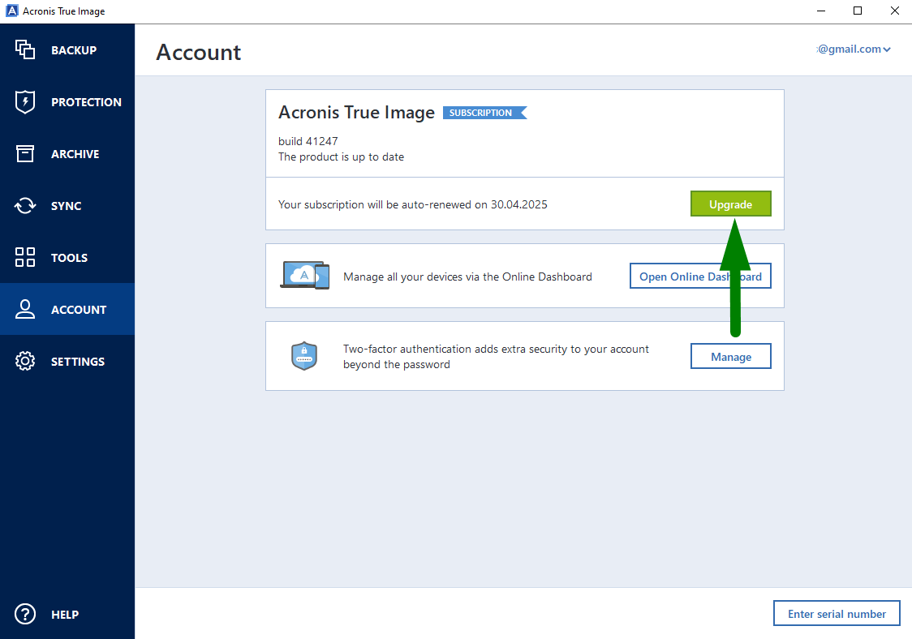912x639 pixels.
Task: Click the Account person icon
Action: pos(25,309)
